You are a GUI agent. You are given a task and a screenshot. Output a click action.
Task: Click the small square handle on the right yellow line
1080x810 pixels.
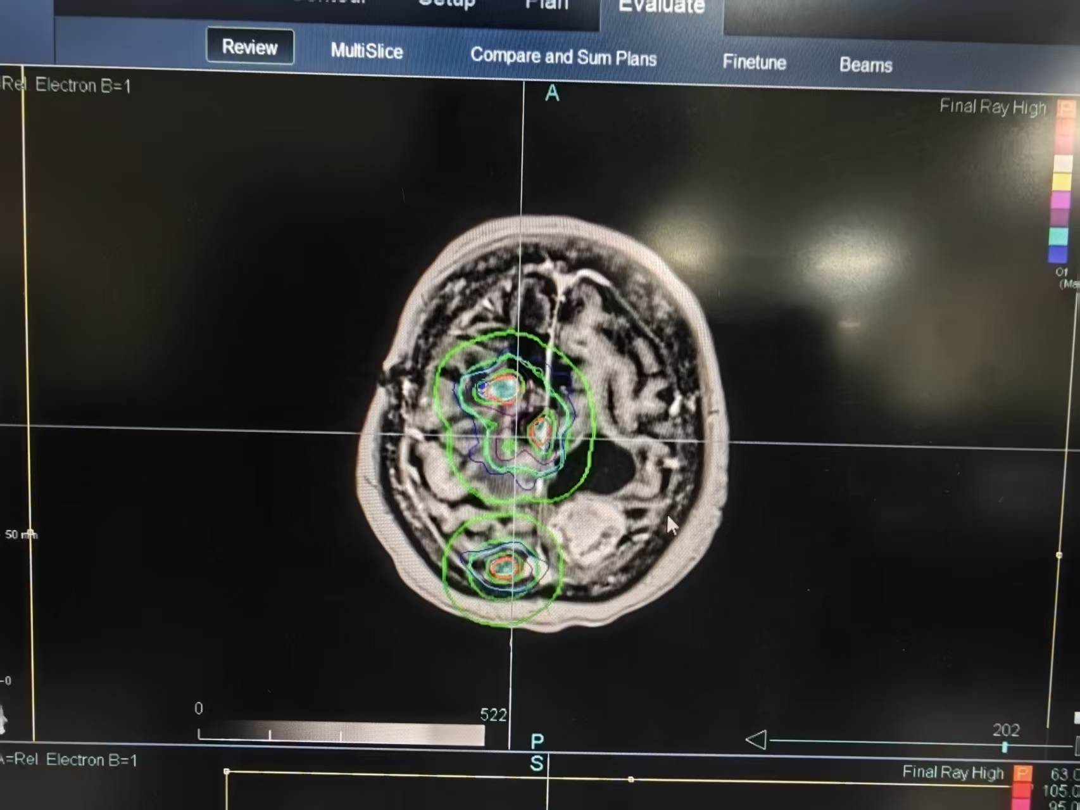[1059, 555]
